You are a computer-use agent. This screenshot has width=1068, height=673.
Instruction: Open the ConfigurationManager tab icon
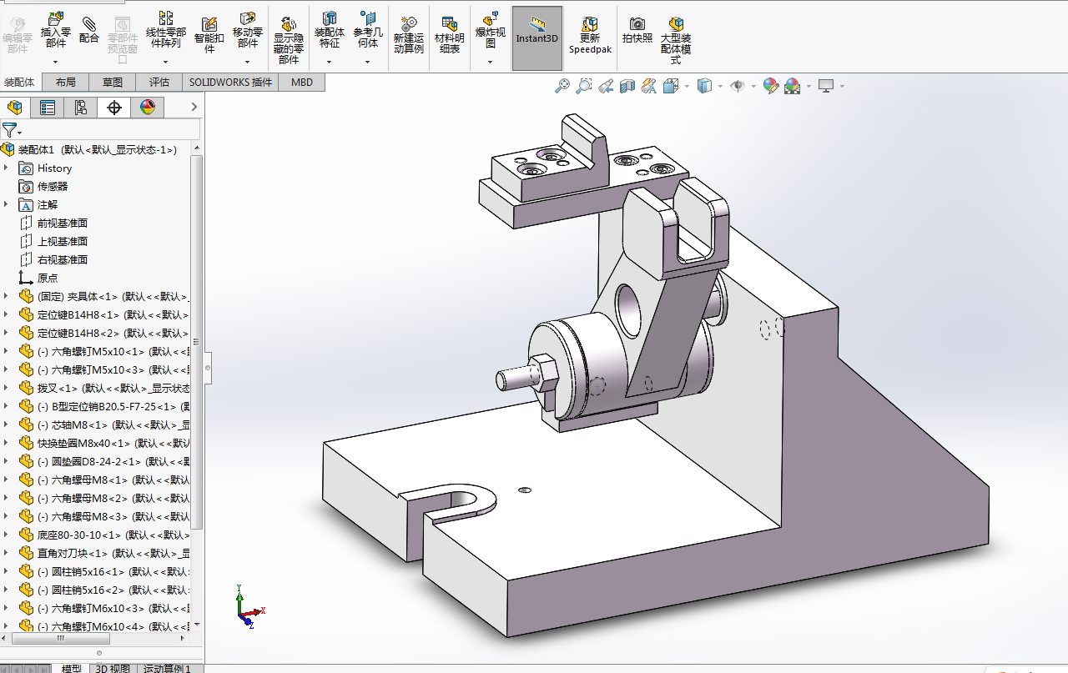point(80,107)
